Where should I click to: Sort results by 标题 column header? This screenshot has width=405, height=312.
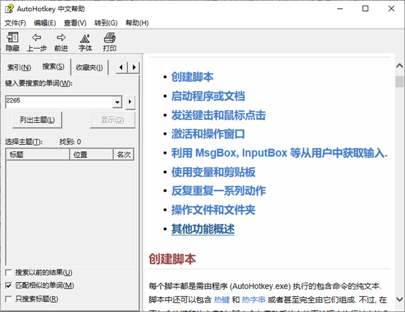[36, 155]
